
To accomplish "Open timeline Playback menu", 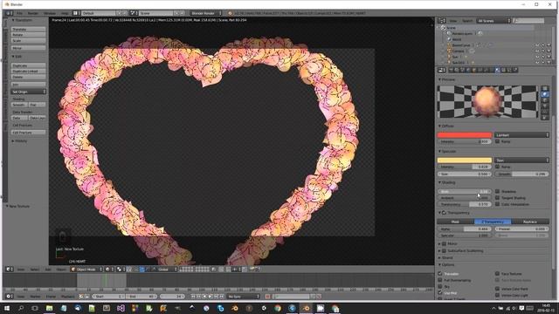I will coord(68,297).
